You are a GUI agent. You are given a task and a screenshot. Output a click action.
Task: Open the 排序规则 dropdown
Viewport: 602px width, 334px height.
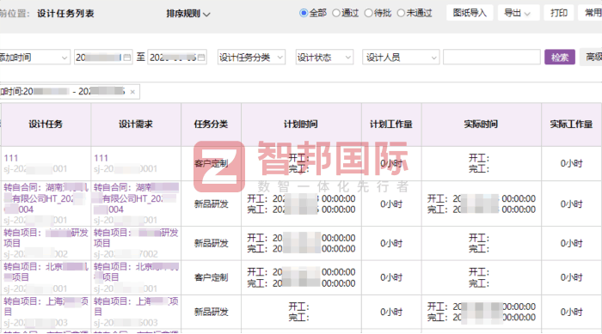point(188,14)
